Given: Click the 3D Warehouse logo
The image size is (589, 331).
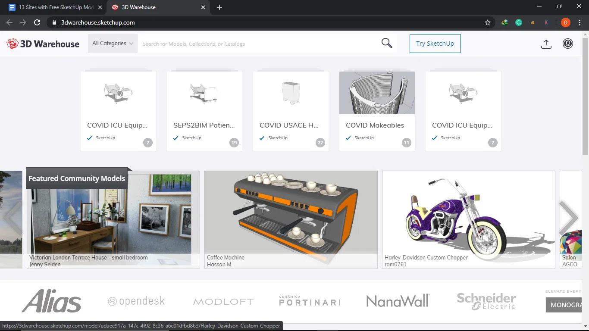Looking at the screenshot, I should (43, 44).
